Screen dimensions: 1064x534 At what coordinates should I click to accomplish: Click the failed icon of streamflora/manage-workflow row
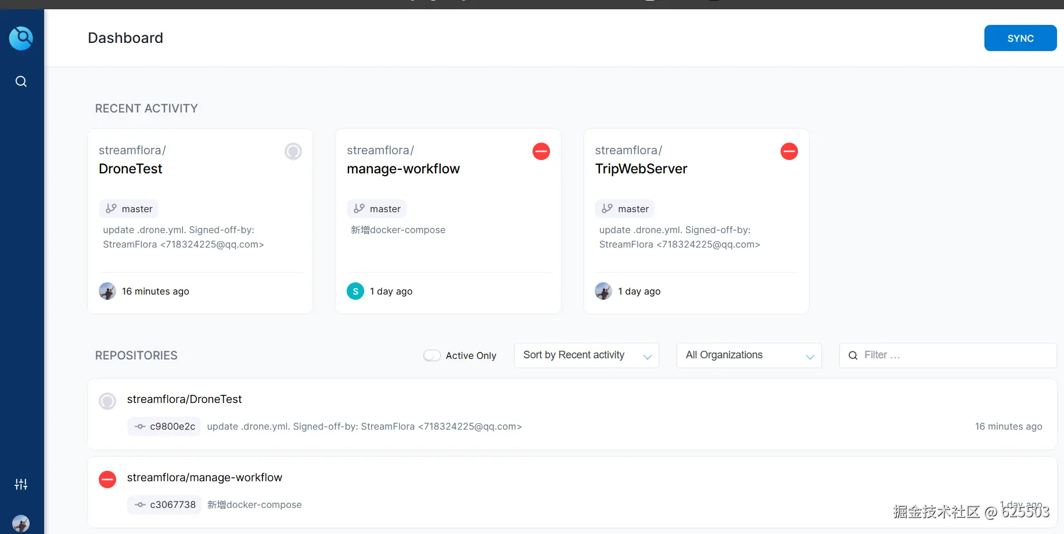click(107, 479)
